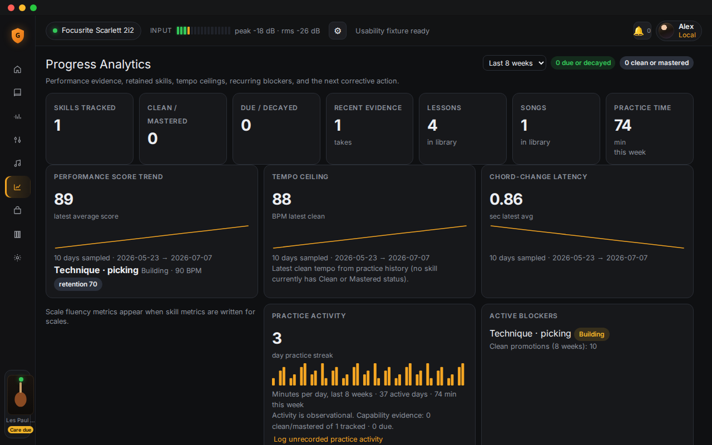712x445 pixels.
Task: Click the 'Technique · picking' text in Active Blockers
Action: [530, 334]
